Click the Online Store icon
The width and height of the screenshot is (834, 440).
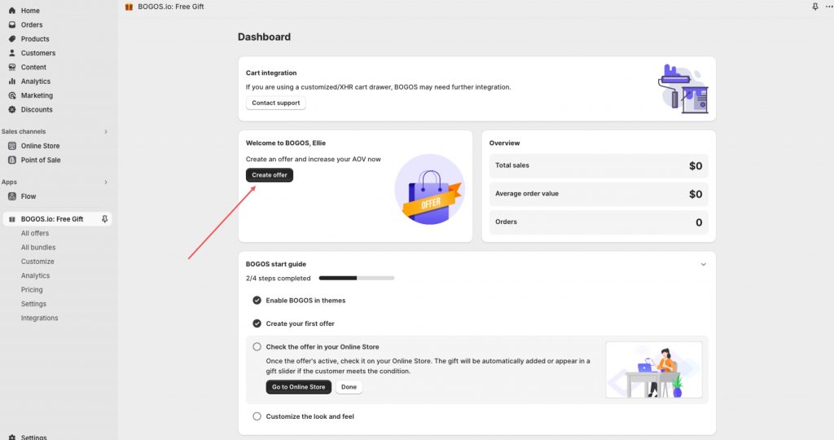coord(11,146)
